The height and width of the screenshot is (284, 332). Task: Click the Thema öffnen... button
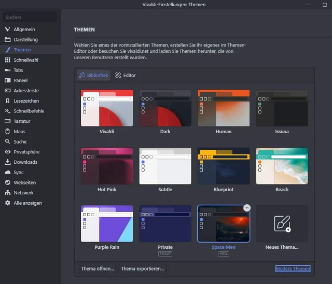click(98, 269)
